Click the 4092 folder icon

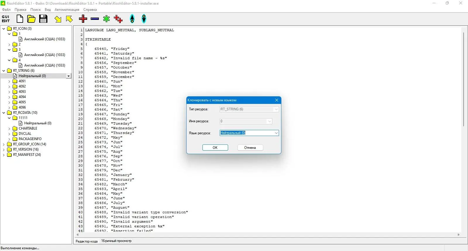[x=15, y=86]
